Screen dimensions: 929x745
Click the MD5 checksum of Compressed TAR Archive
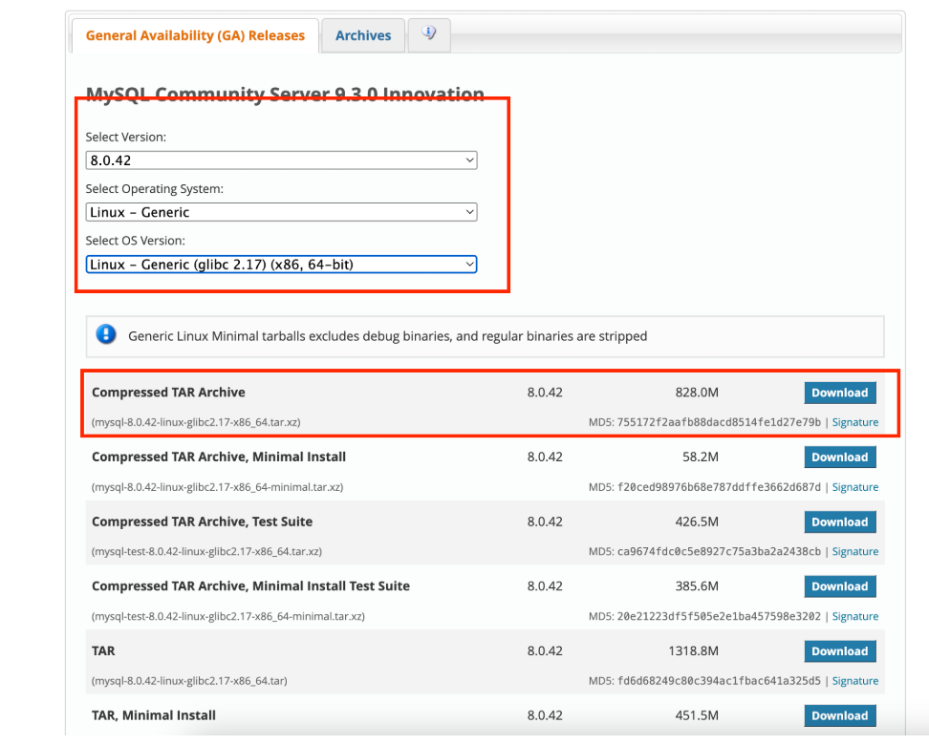click(704, 422)
